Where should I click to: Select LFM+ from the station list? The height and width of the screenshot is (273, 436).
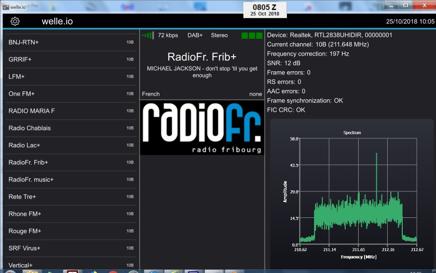(x=71, y=76)
